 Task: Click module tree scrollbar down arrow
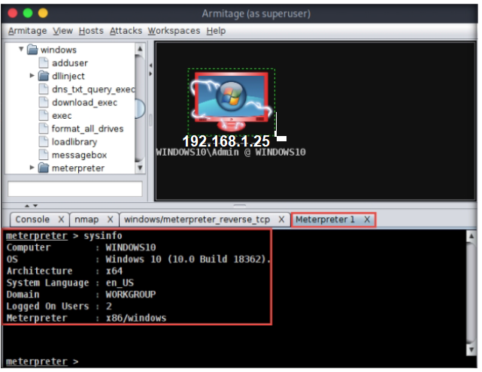tap(140, 168)
